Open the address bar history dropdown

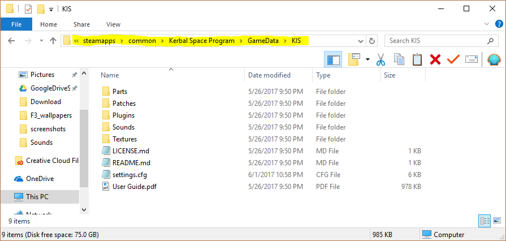click(361, 41)
